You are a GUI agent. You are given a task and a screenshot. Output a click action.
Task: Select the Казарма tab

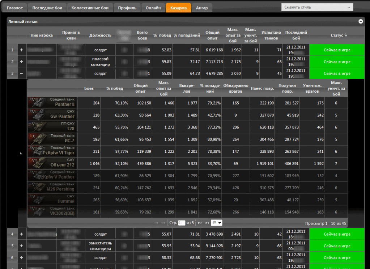coord(178,8)
